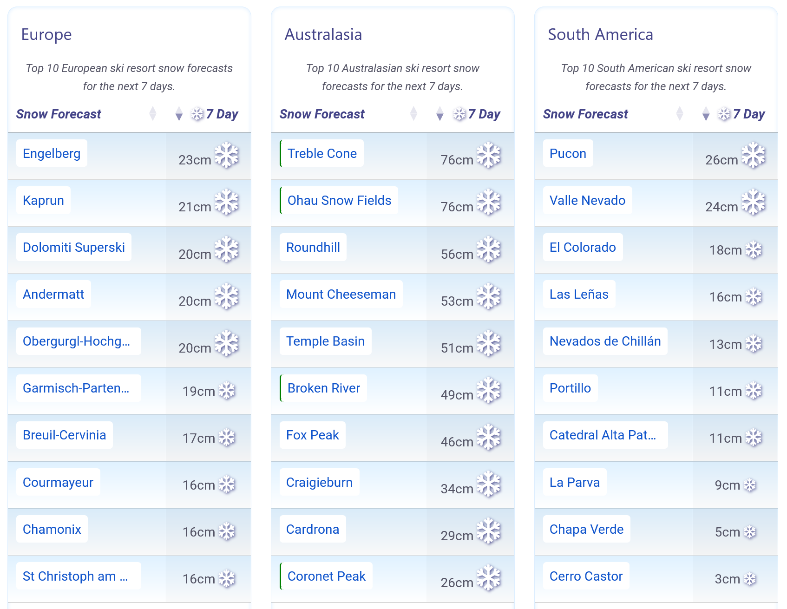The image size is (787, 609).
Task: Sort South America table by resort name arrow
Action: (x=680, y=114)
